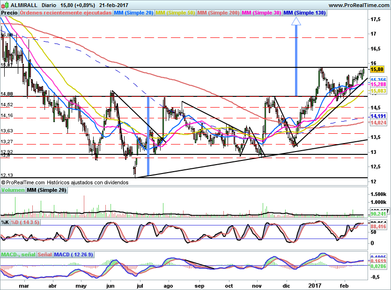Click the Diario timeframe label
This screenshot has width=391, height=290.
pos(49,5)
